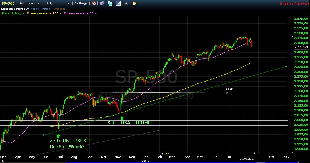Image resolution: width=310 pixels, height=163 pixels.
Task: Click the time axis triangle marker near 17.08.2017
Action: tap(254, 153)
